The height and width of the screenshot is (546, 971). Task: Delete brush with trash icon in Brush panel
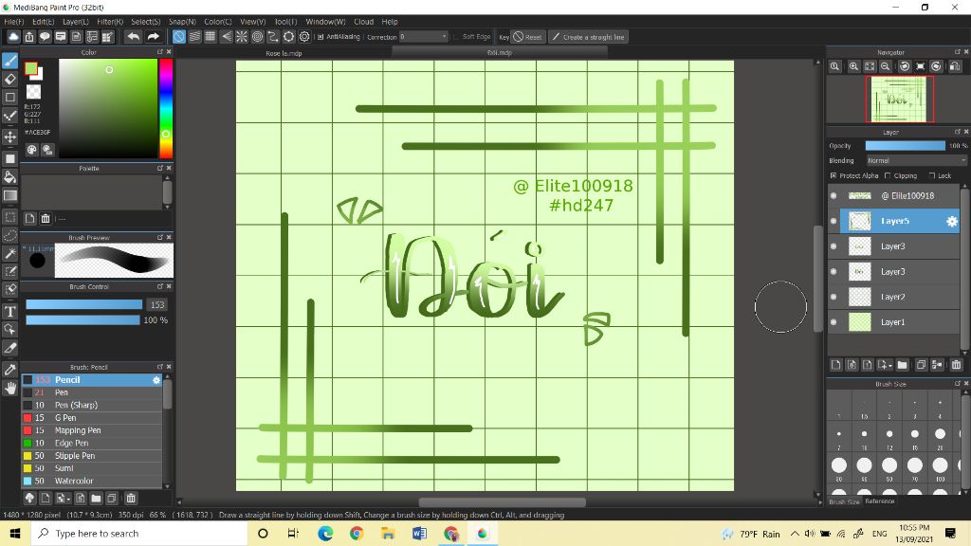(131, 498)
